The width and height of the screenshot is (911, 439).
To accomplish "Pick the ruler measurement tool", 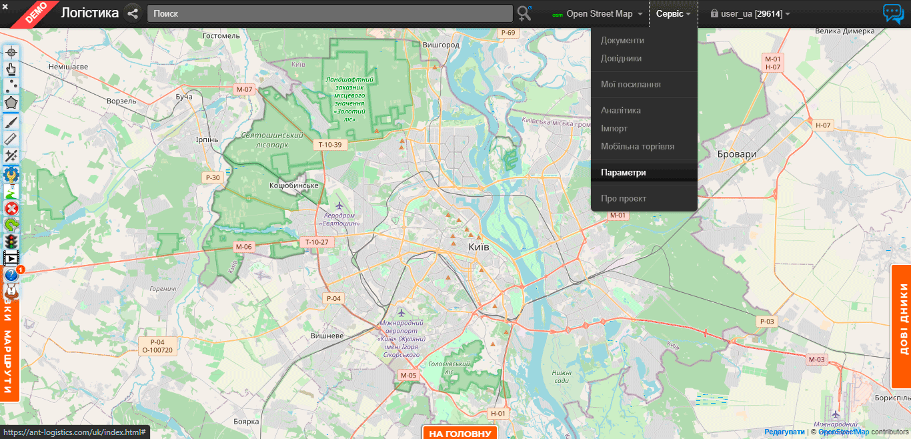I will pyautogui.click(x=11, y=139).
